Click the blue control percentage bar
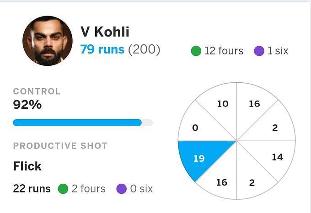The image size is (311, 213). coord(77,122)
